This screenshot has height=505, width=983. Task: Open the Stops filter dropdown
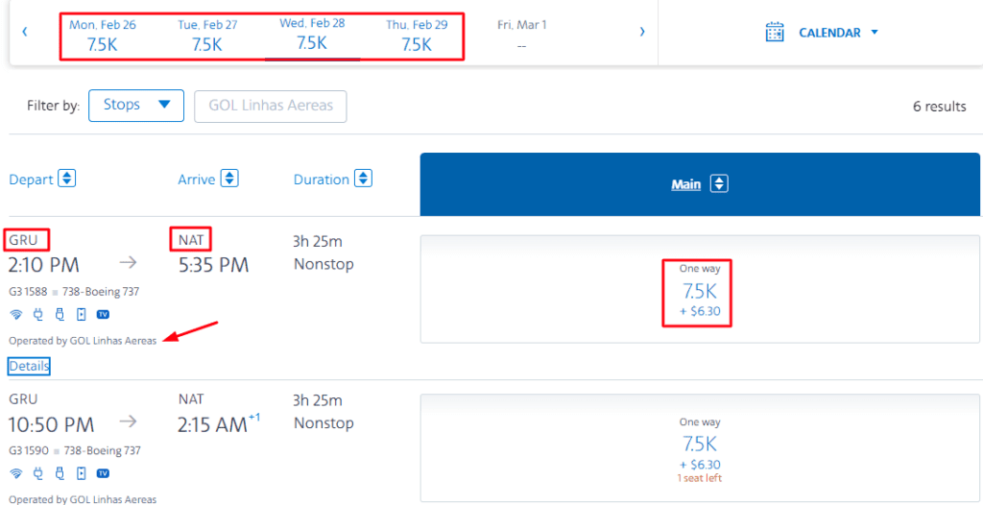(136, 106)
